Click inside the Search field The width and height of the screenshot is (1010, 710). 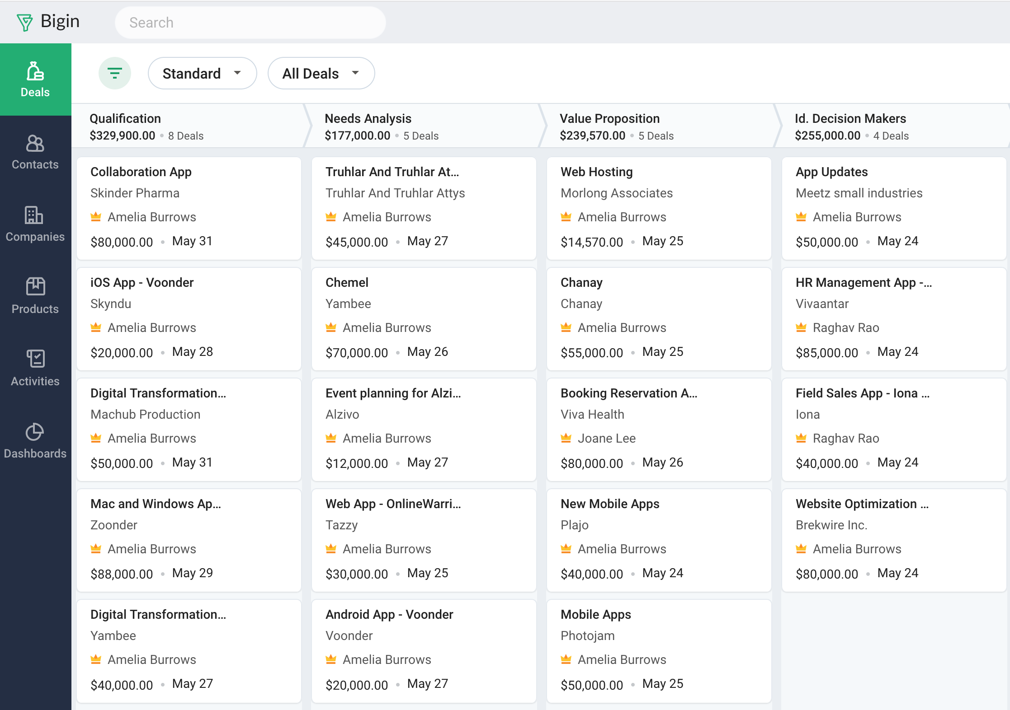pyautogui.click(x=250, y=22)
